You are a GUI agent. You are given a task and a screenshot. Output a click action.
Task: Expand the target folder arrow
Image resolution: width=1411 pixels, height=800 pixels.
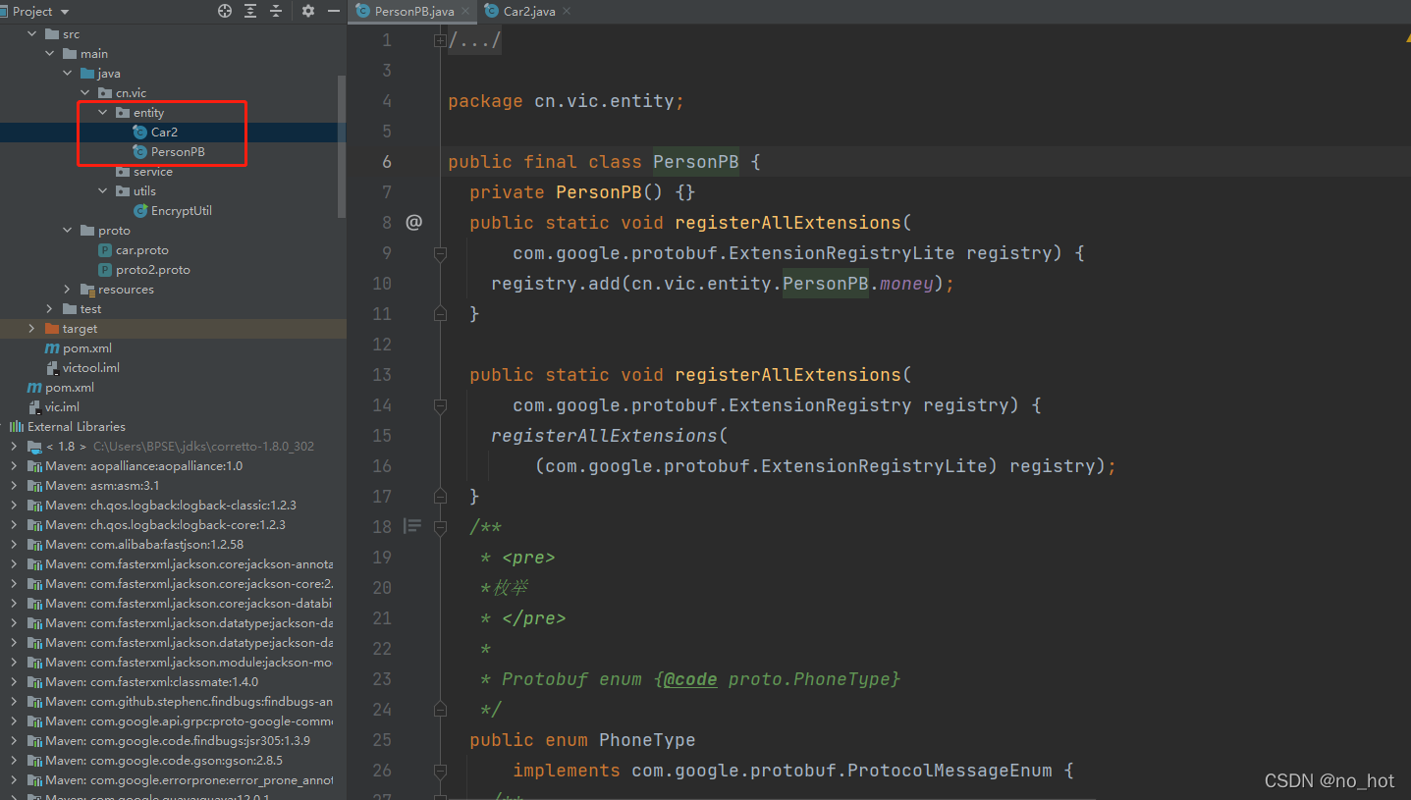coord(32,329)
